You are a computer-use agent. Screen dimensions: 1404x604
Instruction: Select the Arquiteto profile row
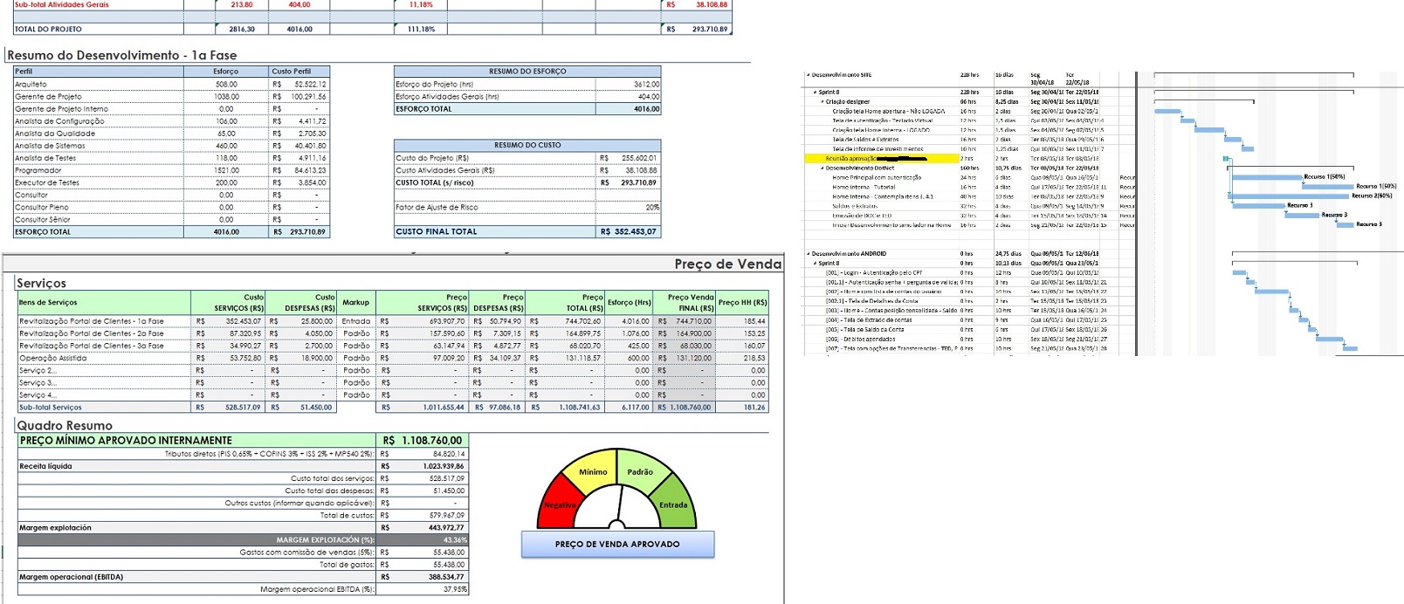click(171, 84)
